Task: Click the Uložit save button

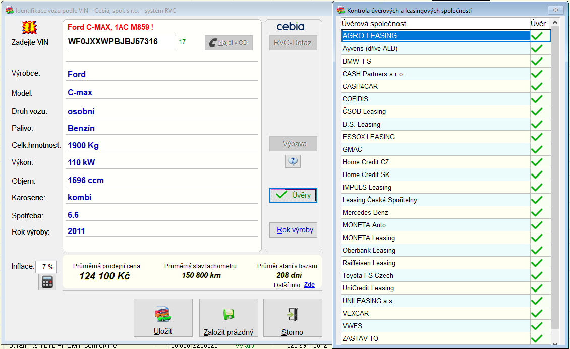Action: [x=163, y=318]
